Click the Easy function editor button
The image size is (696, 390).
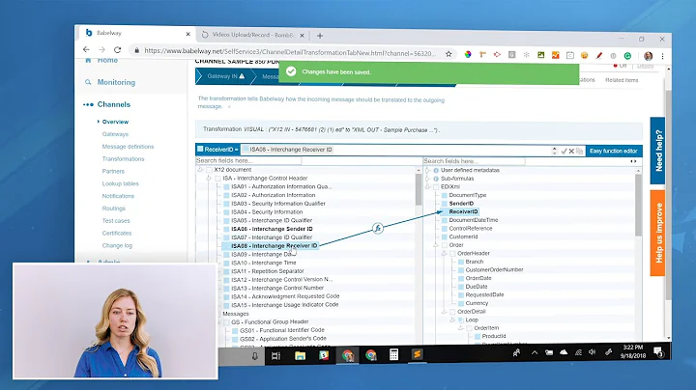[x=614, y=152]
